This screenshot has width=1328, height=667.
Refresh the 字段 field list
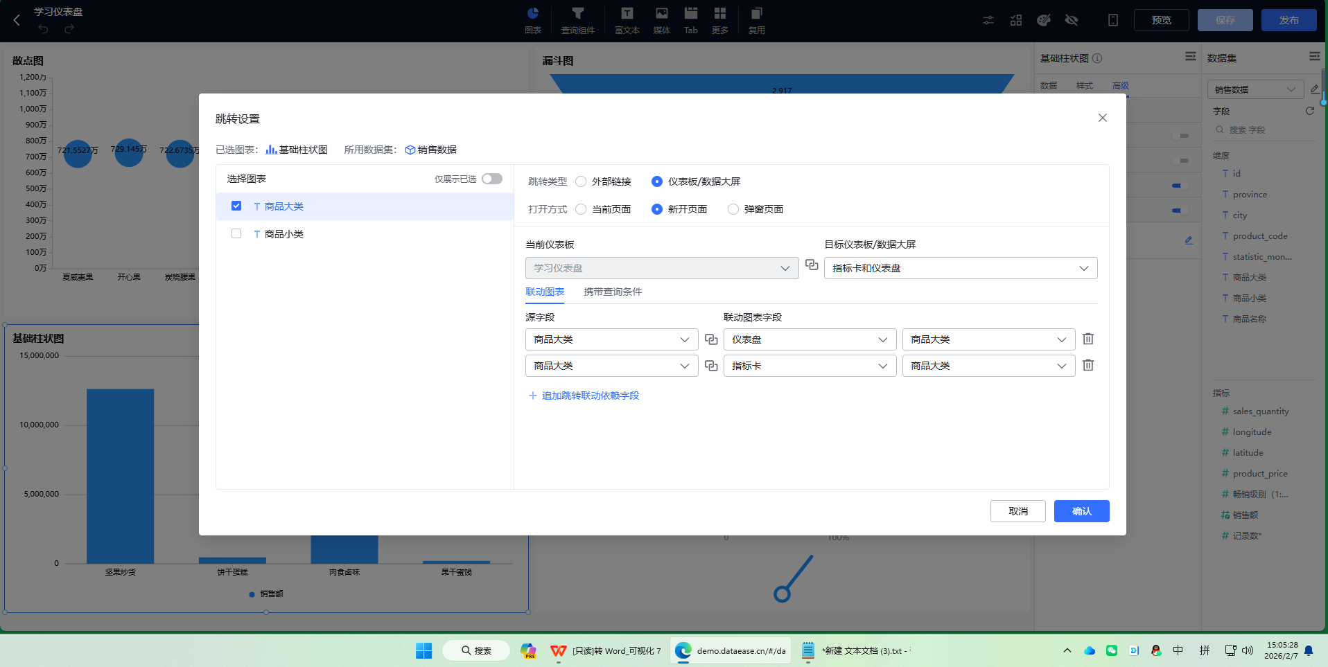(1309, 110)
